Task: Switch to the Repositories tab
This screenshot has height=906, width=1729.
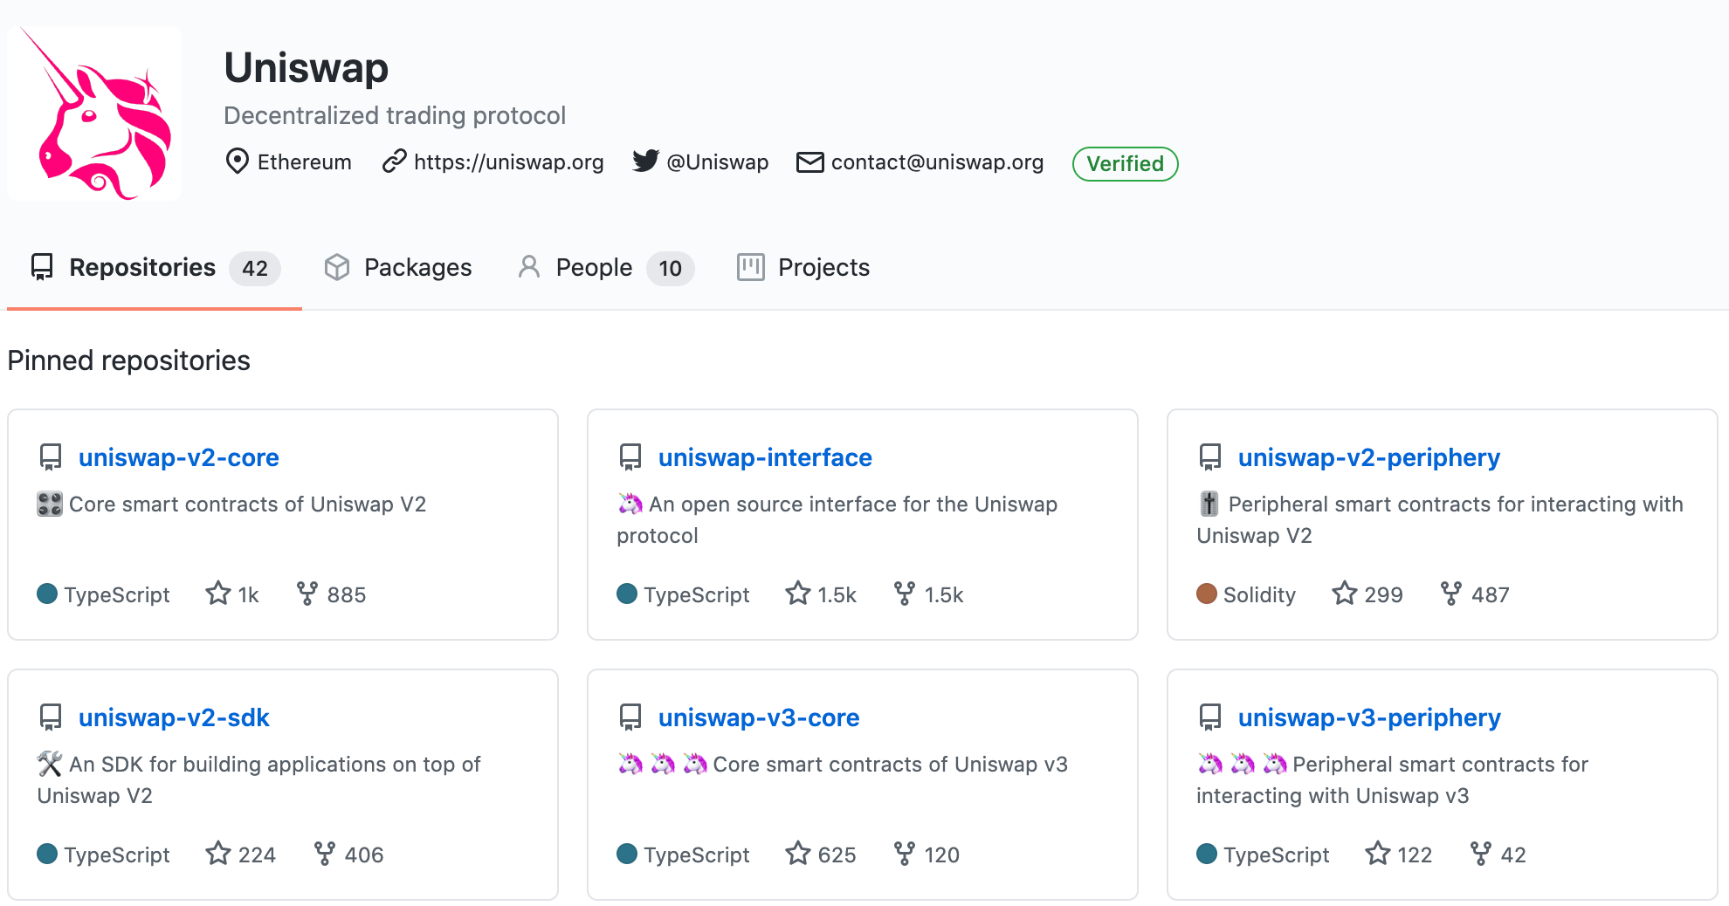Action: (155, 267)
